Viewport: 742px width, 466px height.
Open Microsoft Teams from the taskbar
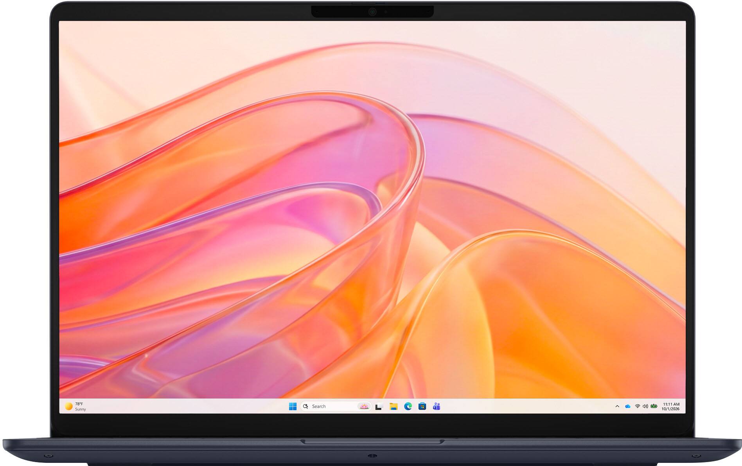(x=437, y=407)
